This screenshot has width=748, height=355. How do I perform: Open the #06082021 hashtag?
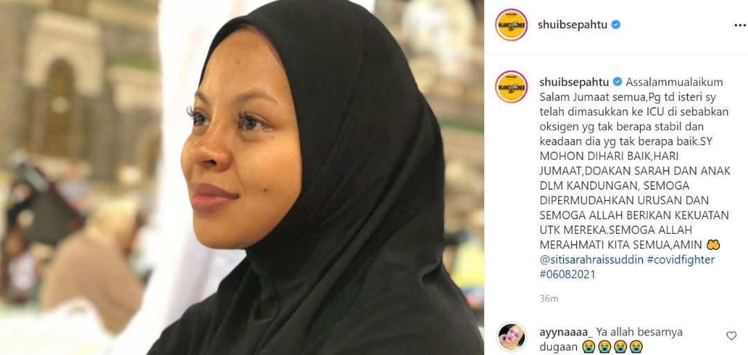tap(568, 275)
